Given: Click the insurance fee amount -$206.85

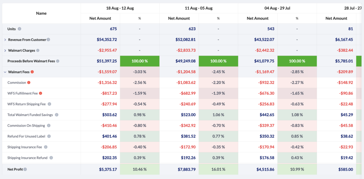Looking at the screenshot, I should tap(109, 147).
